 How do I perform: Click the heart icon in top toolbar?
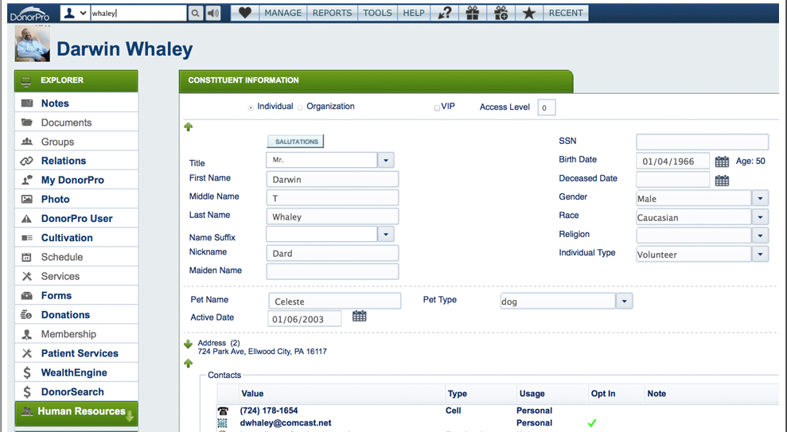(244, 13)
